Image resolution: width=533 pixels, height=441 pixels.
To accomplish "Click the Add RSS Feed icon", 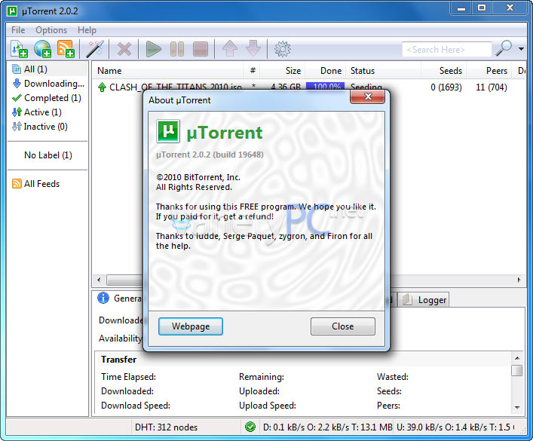I will [66, 49].
